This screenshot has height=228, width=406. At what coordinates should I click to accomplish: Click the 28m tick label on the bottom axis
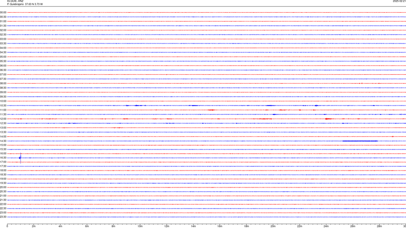click(x=379, y=226)
